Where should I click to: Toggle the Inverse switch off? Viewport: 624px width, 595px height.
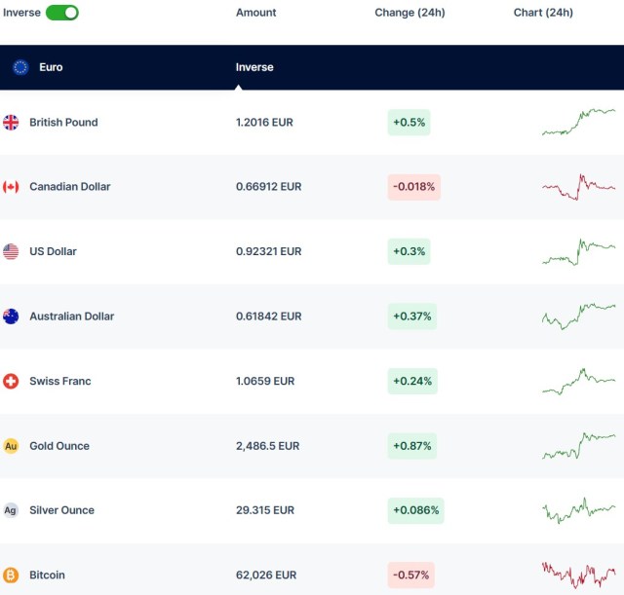pyautogui.click(x=62, y=13)
